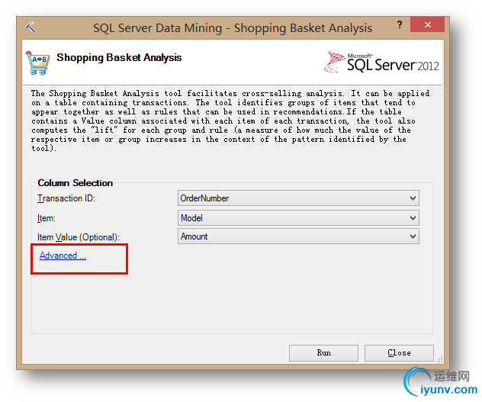Click the Model combo box value
The height and width of the screenshot is (402, 482).
pos(298,218)
